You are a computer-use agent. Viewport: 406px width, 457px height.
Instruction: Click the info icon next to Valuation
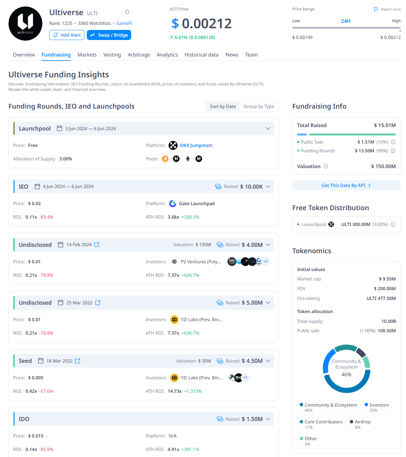[326, 166]
